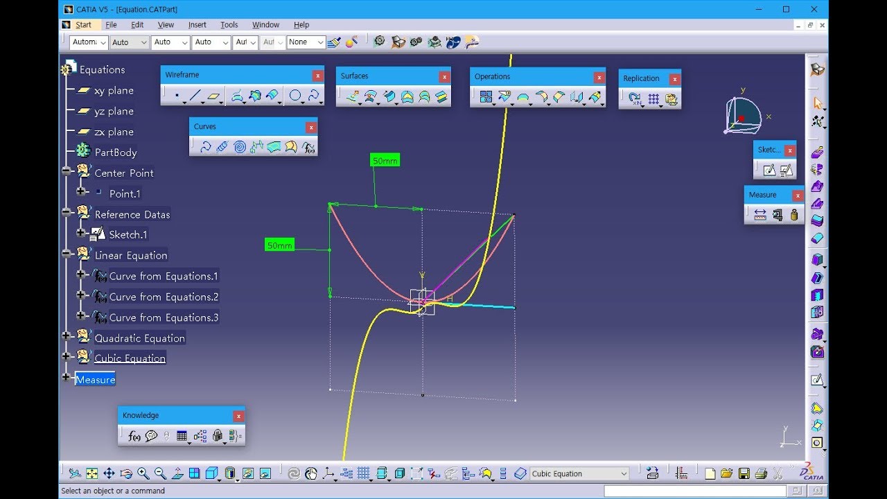Image resolution: width=887 pixels, height=499 pixels.
Task: Expand the Cubic Equation tree node
Action: click(66, 356)
